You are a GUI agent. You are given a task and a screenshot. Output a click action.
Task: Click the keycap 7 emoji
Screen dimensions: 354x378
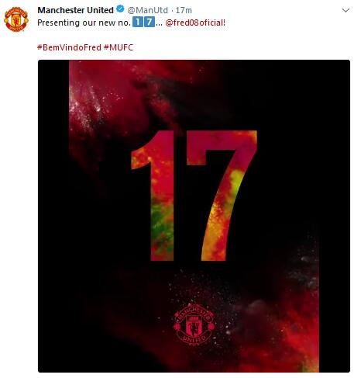[150, 22]
